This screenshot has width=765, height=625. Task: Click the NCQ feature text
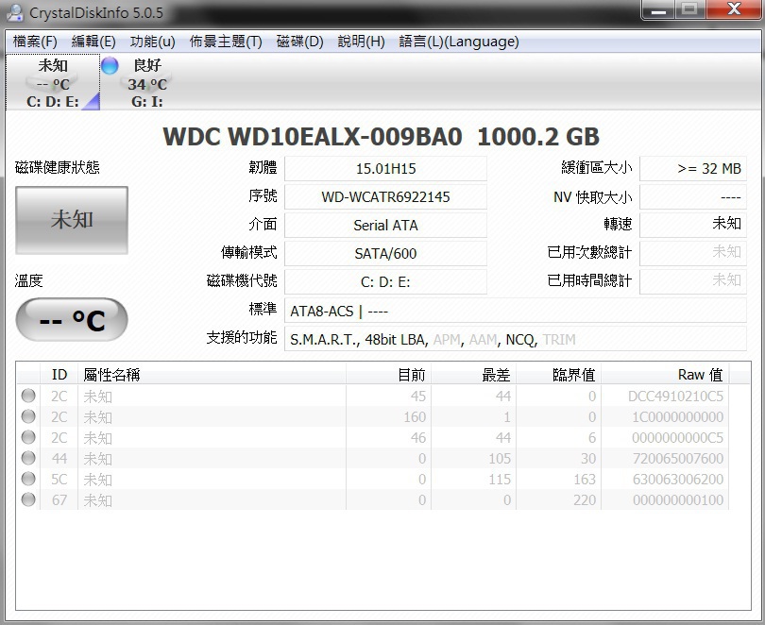pos(521,339)
